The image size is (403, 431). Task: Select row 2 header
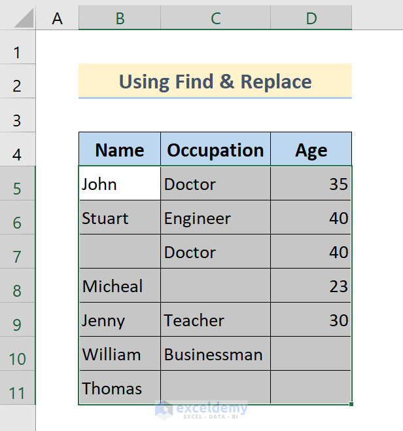coord(18,81)
